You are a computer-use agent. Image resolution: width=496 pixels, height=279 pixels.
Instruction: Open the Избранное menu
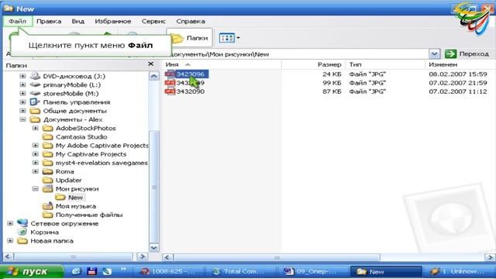[113, 21]
